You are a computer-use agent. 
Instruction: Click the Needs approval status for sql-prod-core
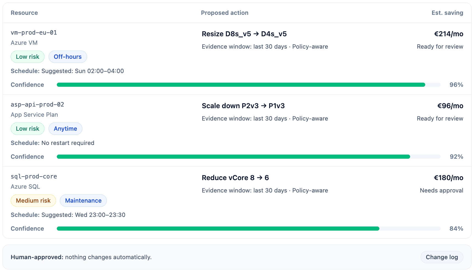(441, 190)
